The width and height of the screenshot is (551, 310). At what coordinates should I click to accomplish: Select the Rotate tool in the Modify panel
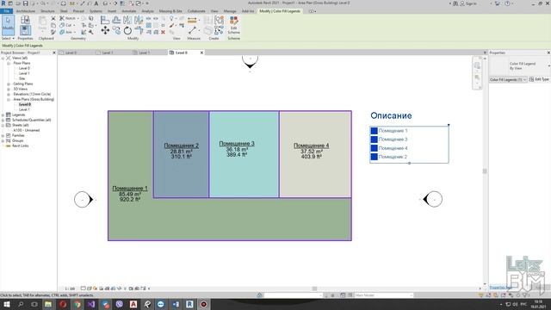(x=127, y=31)
